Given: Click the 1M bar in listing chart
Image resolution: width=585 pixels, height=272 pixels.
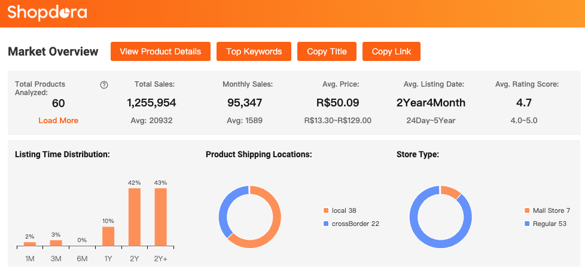Looking at the screenshot, I should pyautogui.click(x=30, y=243).
